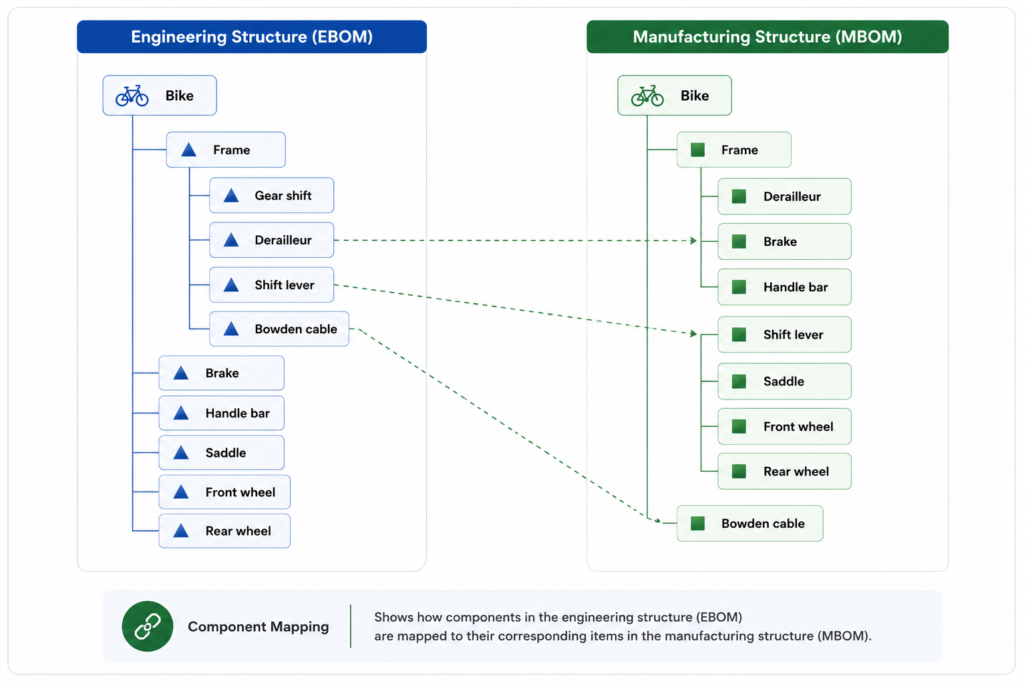
Task: Select the Brake label in the EBOM tree
Action: 222,373
